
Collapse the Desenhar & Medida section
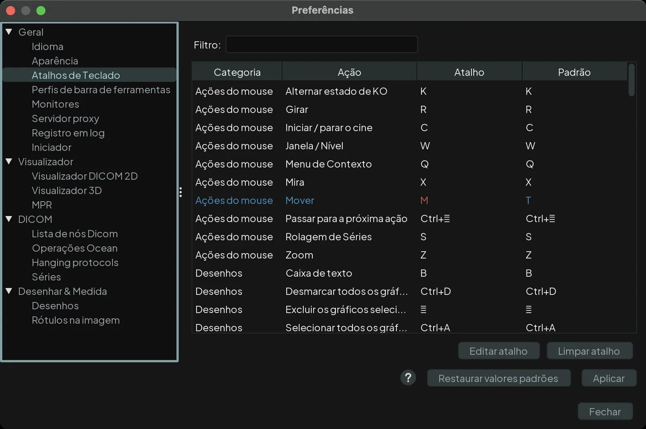(9, 291)
